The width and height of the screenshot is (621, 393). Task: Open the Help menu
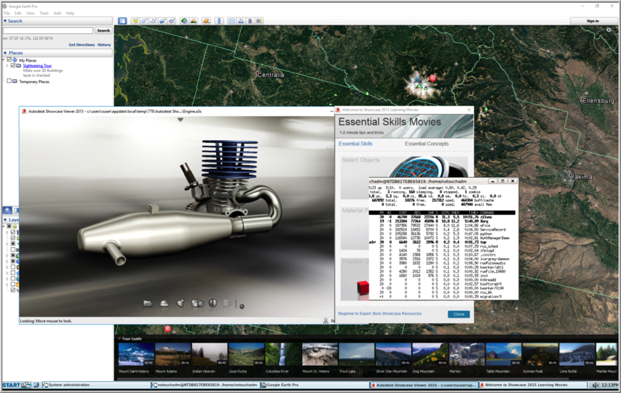pos(70,13)
